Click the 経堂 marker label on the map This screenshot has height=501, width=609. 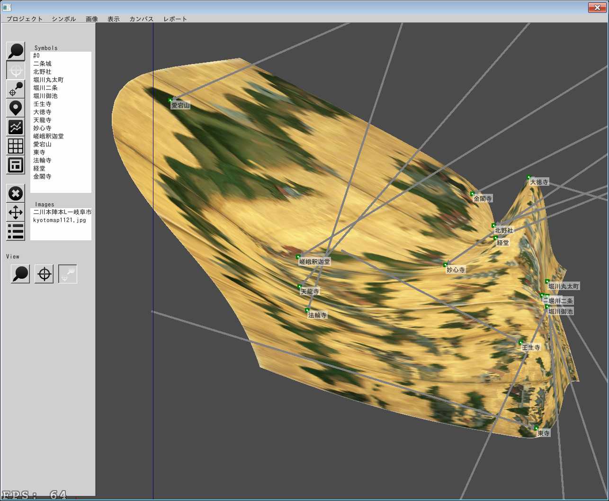[503, 243]
